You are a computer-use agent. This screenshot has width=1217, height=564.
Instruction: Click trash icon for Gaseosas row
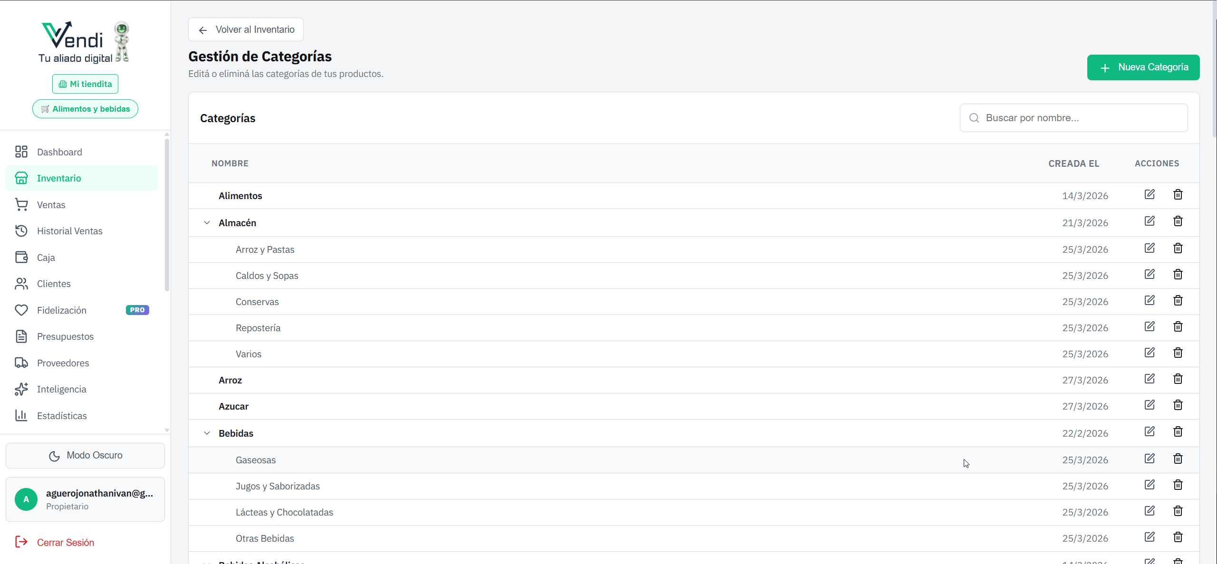click(x=1178, y=459)
